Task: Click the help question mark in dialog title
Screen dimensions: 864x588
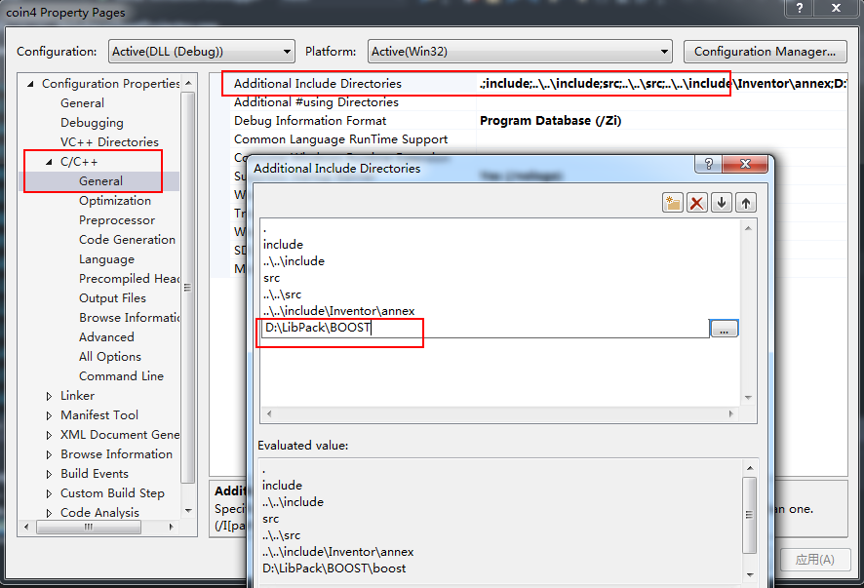Action: pyautogui.click(x=709, y=165)
